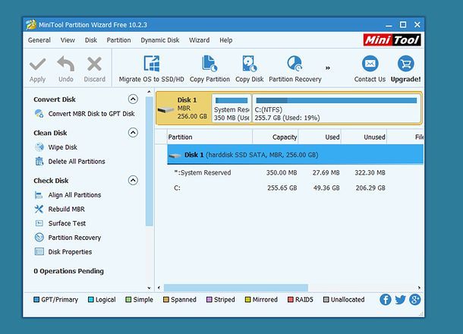
Task: Open the Help menu
Action: (226, 40)
